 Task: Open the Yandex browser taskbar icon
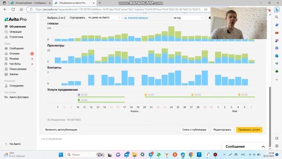pos(167,155)
